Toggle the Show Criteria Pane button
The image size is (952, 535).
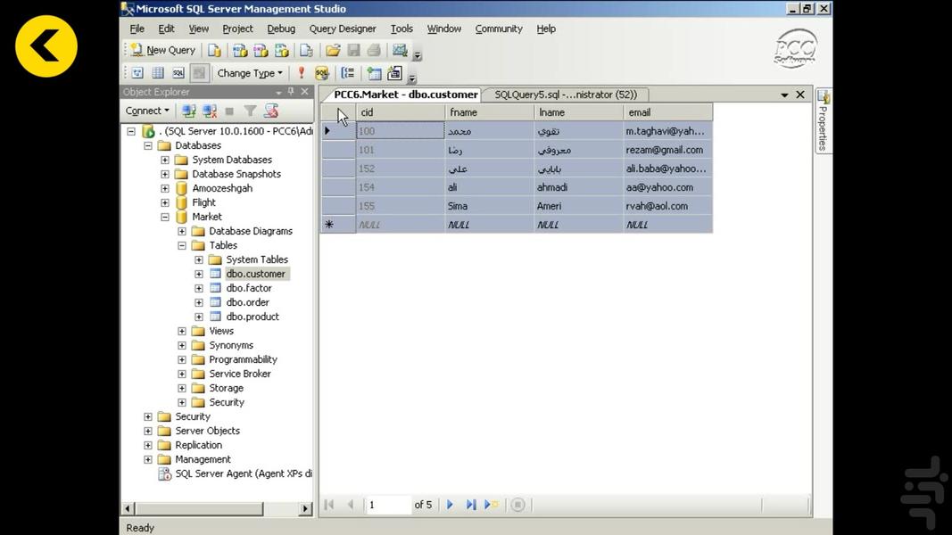click(x=158, y=73)
